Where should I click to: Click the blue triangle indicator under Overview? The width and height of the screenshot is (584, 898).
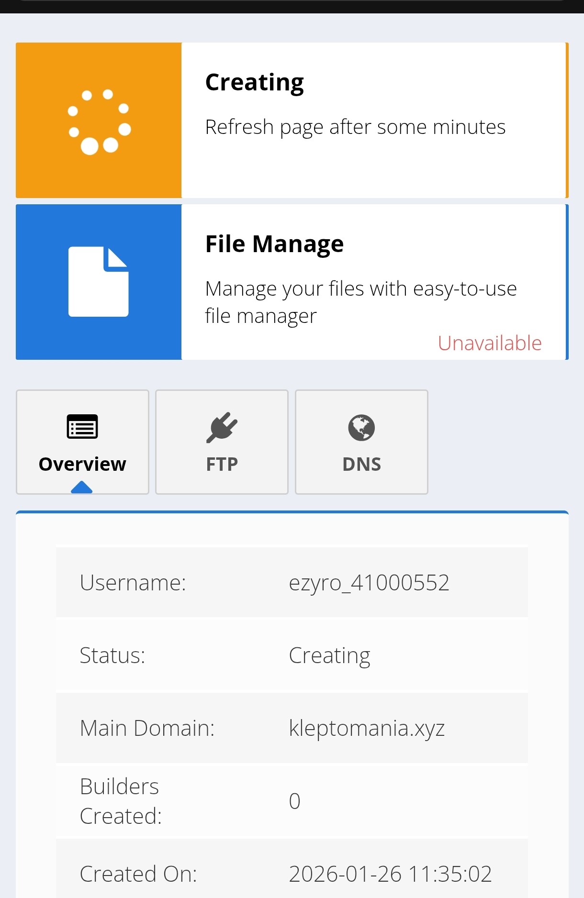click(81, 487)
